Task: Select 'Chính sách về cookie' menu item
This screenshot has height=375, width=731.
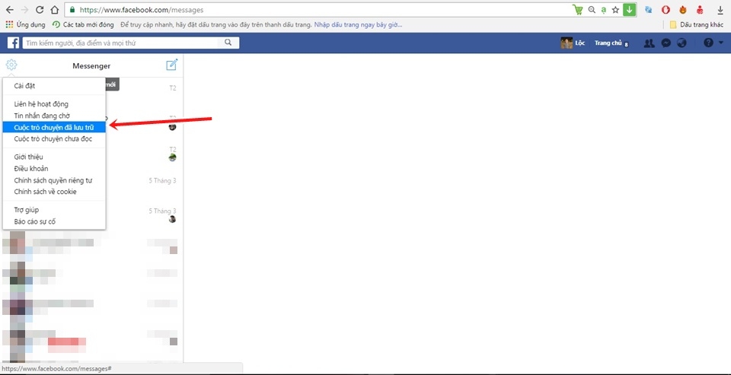Action: pyautogui.click(x=54, y=192)
